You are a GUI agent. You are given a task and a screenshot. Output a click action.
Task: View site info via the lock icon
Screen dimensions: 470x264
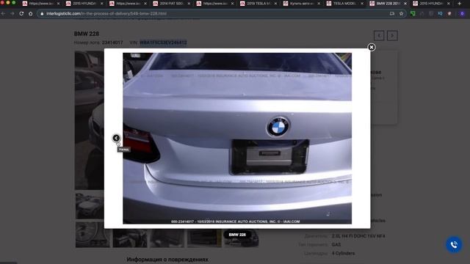pyautogui.click(x=42, y=13)
